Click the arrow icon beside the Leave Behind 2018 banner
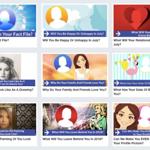The width and height of the screenshot is (150, 150). tap(46, 132)
